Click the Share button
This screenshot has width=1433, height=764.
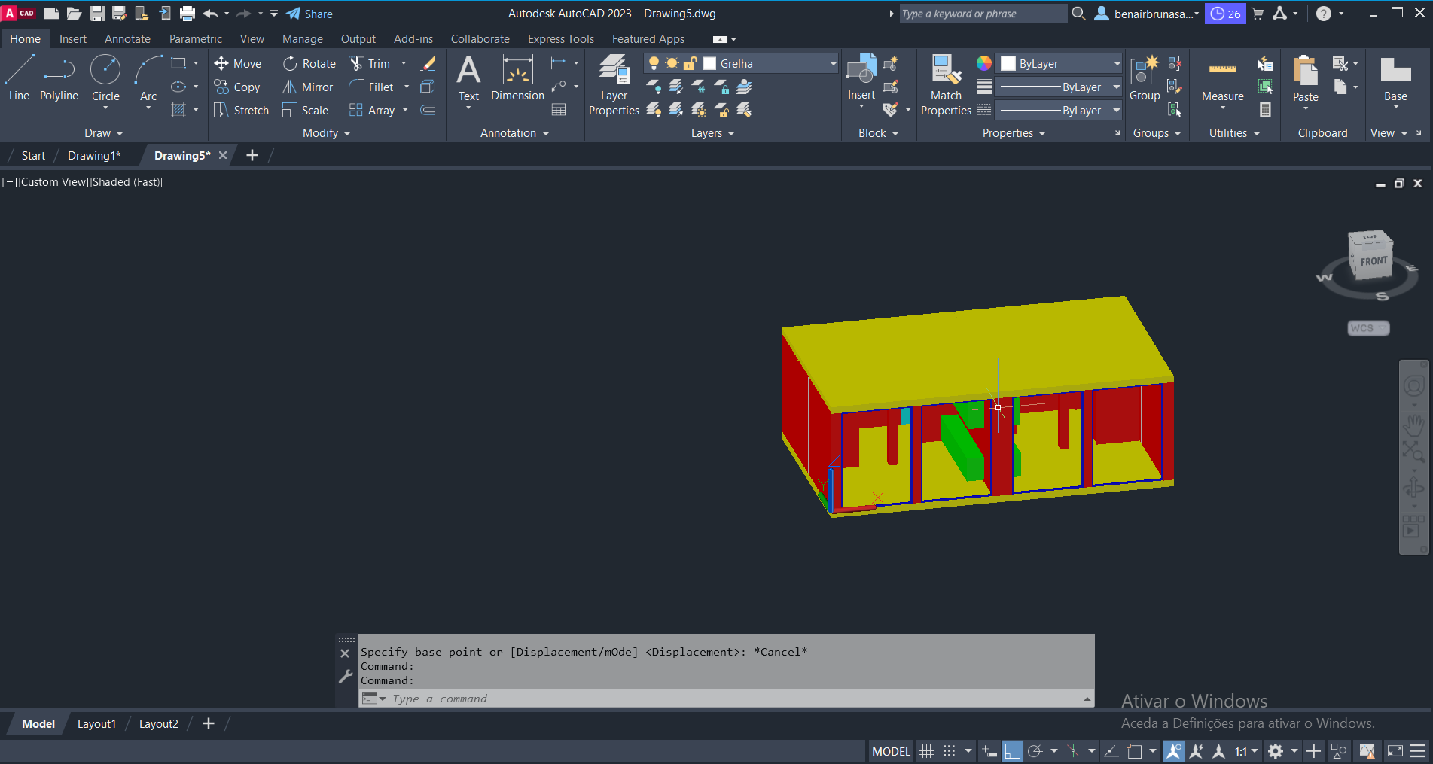309,14
